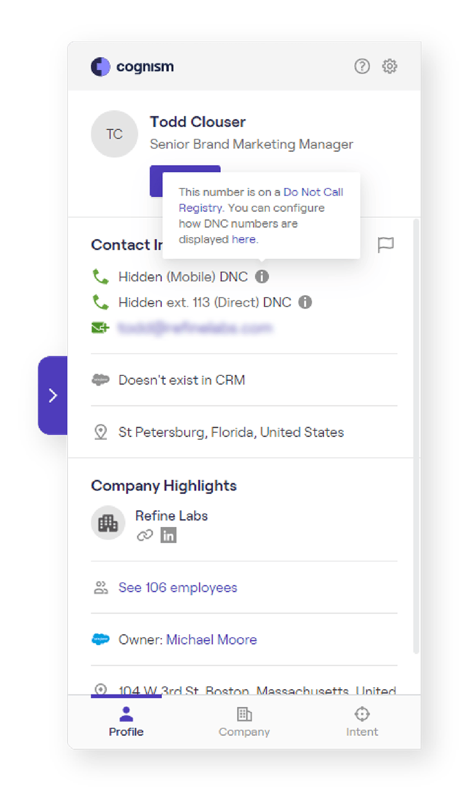The width and height of the screenshot is (459, 791).
Task: Click the Salesforce logo beside Owner Michael Moore
Action: tap(101, 639)
